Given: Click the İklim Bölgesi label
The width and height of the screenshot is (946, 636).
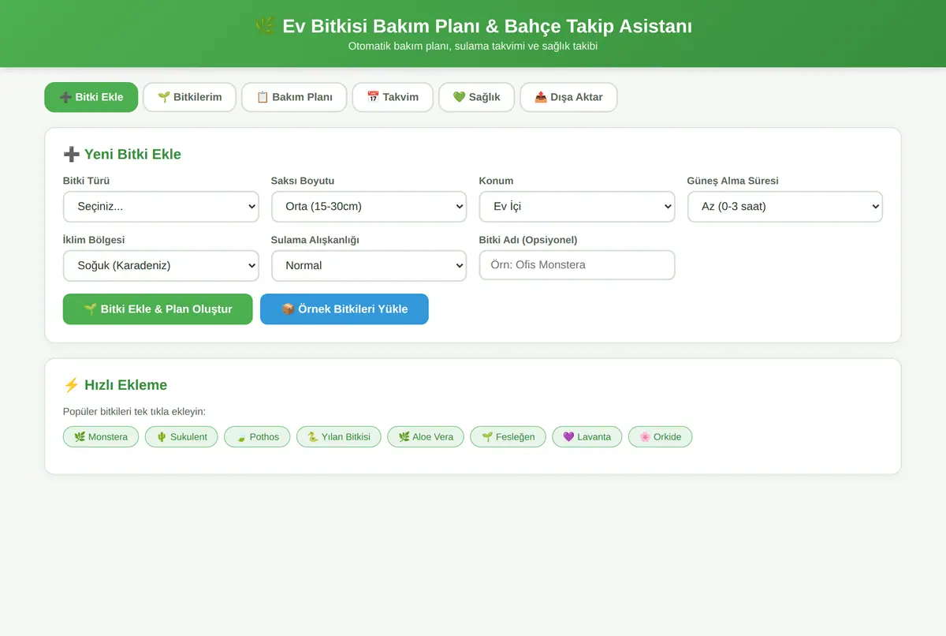Looking at the screenshot, I should 94,240.
